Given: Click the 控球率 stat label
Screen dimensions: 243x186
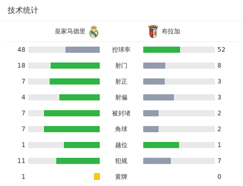Looking at the screenshot, I should 121,50.
